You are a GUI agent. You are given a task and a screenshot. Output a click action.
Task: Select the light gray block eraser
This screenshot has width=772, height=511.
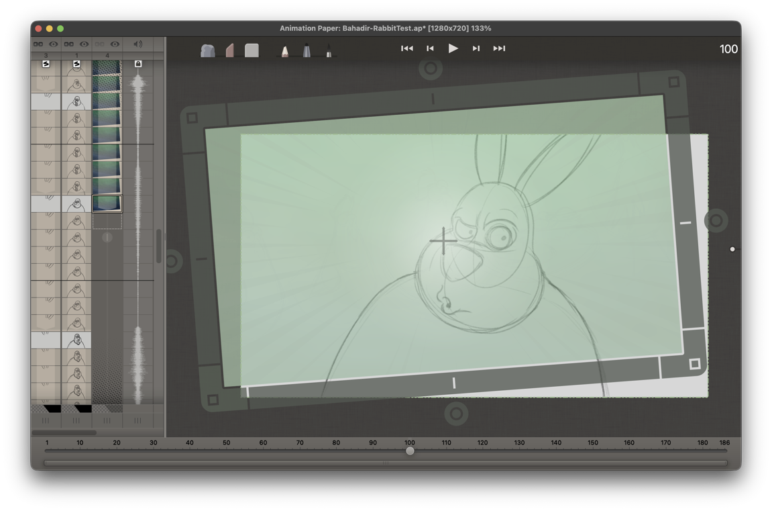pos(252,50)
